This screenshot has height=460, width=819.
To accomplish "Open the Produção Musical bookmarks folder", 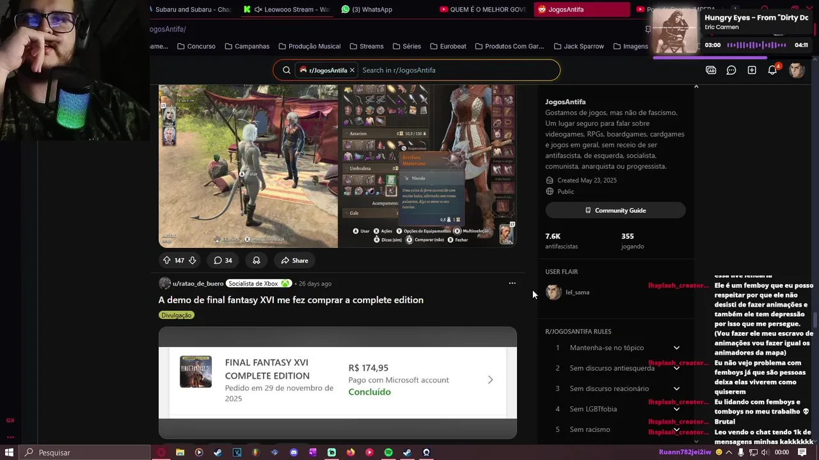I will 308,46.
